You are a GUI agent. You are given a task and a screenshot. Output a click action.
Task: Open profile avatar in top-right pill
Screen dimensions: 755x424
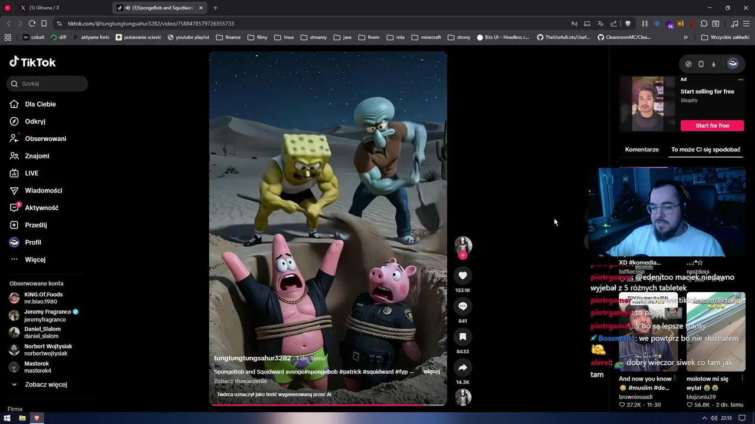click(x=733, y=64)
